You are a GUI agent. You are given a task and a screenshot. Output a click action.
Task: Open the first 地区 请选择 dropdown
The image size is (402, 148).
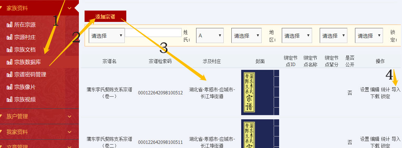click(x=297, y=35)
